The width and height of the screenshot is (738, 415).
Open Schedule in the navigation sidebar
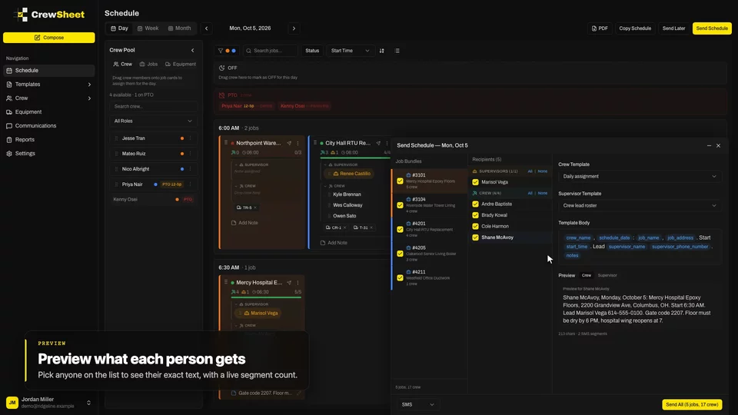[x=49, y=71]
